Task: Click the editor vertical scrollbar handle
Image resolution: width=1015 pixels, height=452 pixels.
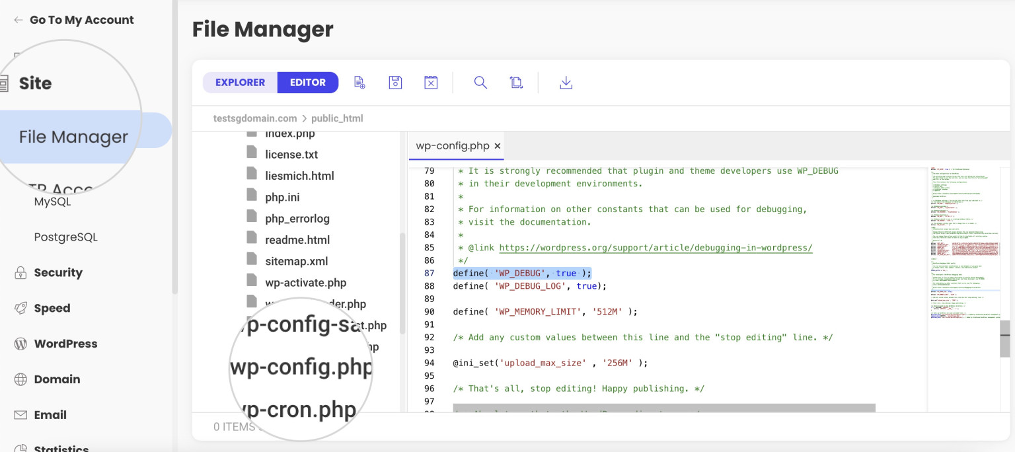Action: [1005, 338]
